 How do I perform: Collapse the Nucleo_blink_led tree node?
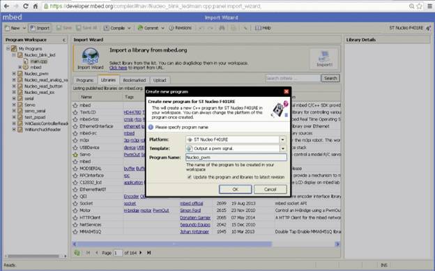pos(14,55)
